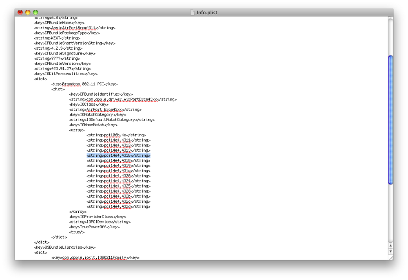Click the TruePowerOff key line
Image resolution: width=408 pixels, height=280 pixels.
pos(94,227)
